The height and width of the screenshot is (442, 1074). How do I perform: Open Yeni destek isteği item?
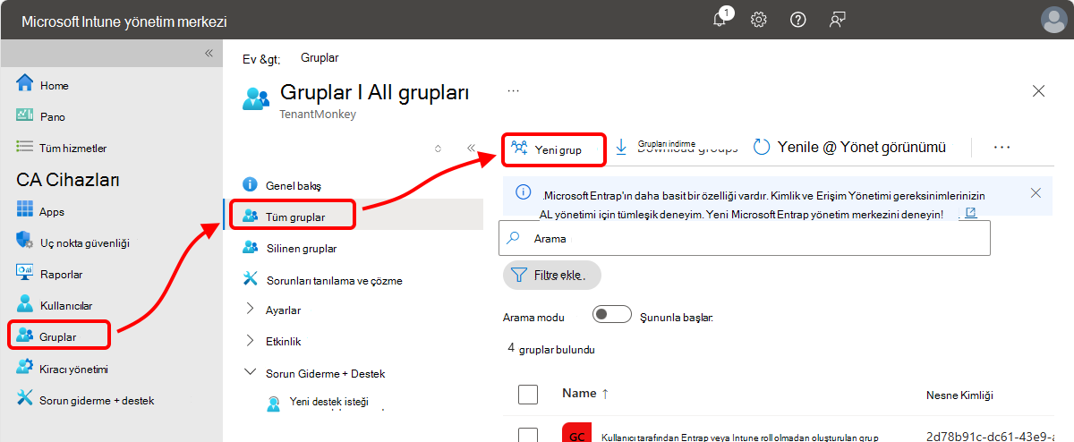329,403
